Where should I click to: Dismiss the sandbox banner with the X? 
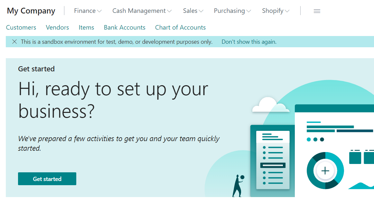pos(14,41)
